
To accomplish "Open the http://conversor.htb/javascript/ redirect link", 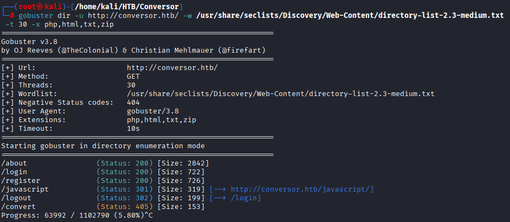I will point(302,189).
